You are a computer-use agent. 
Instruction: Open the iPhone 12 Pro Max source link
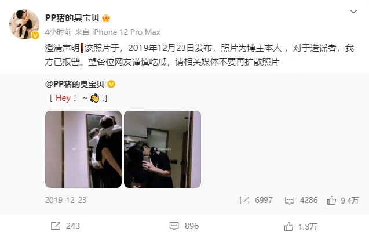pyautogui.click(x=126, y=32)
